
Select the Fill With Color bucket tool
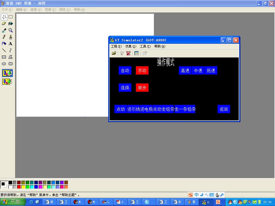click(x=10, y=24)
